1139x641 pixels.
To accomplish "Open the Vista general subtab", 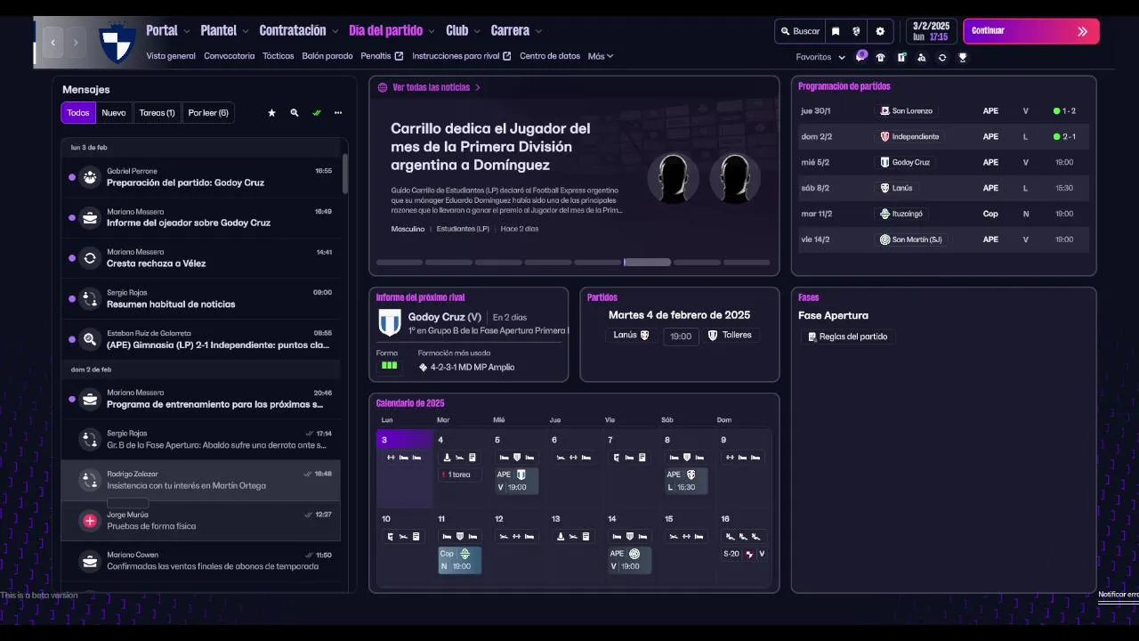I will pos(171,56).
